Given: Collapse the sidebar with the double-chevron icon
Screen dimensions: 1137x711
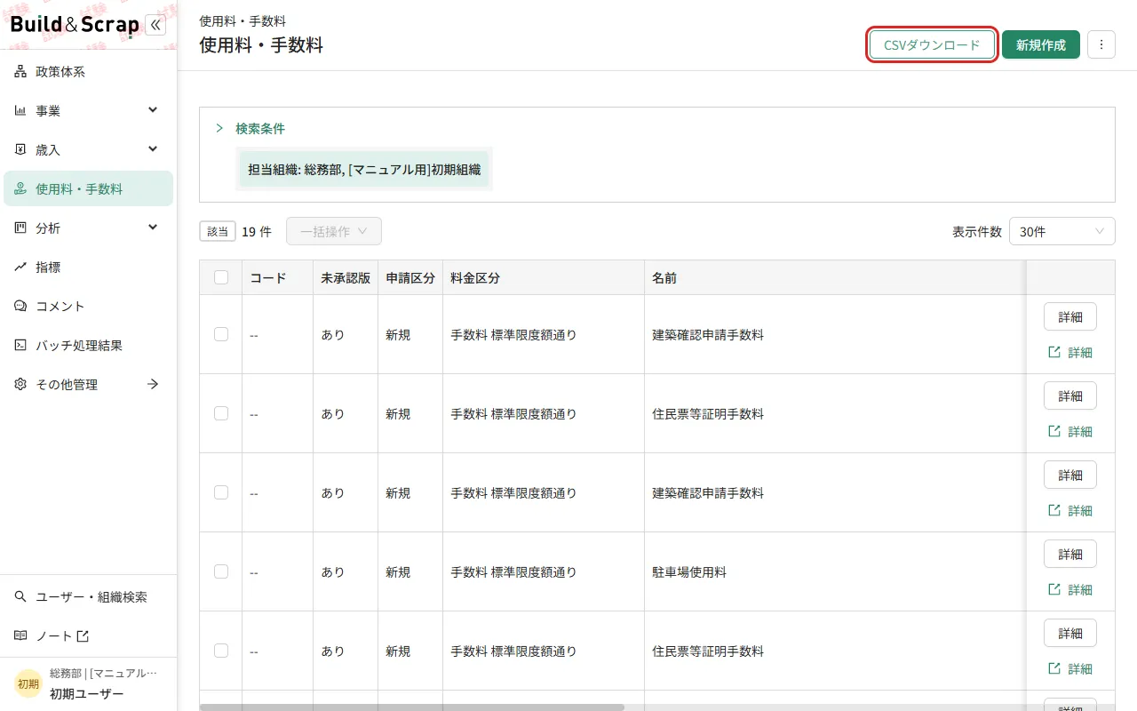Looking at the screenshot, I should coord(155,25).
